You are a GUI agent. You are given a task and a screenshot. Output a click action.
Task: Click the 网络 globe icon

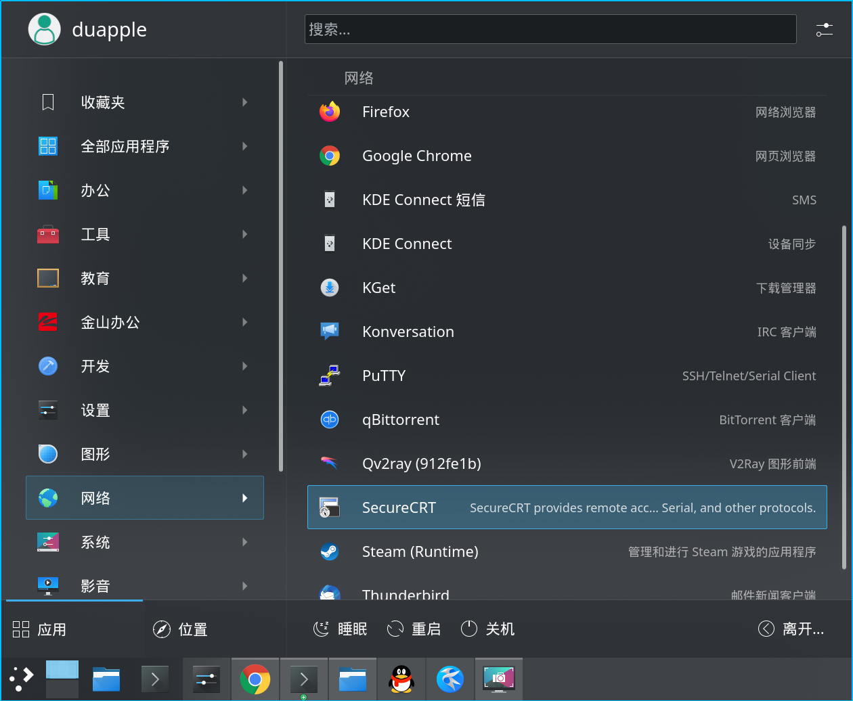pos(48,498)
